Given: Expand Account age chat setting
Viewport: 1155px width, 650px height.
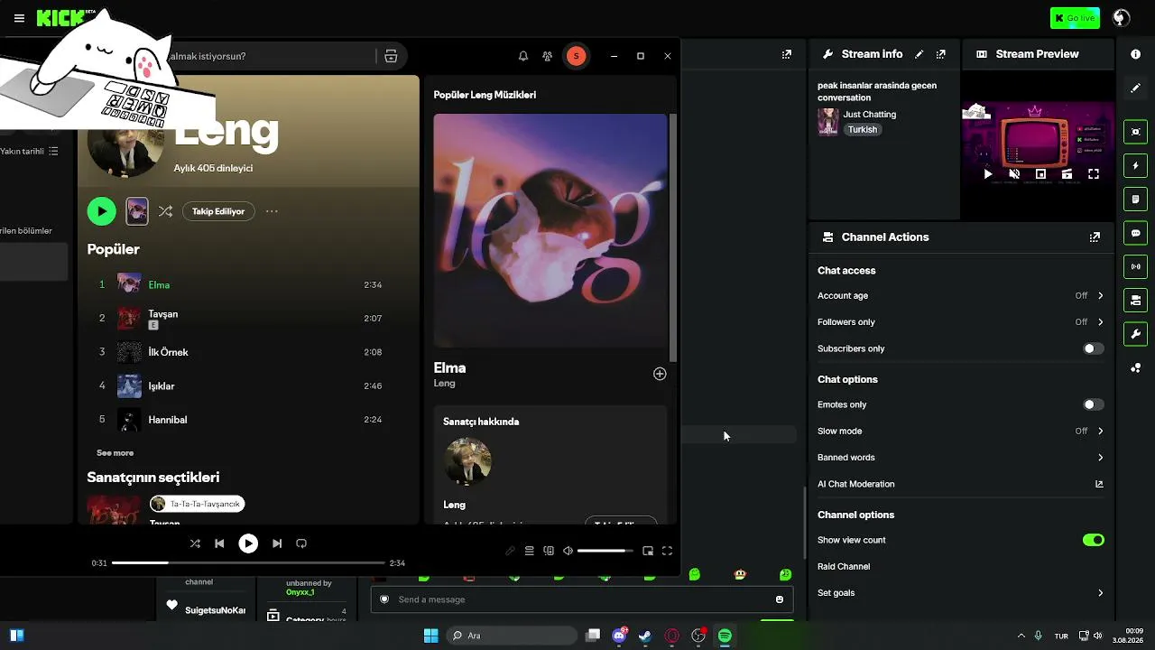Looking at the screenshot, I should 961,295.
